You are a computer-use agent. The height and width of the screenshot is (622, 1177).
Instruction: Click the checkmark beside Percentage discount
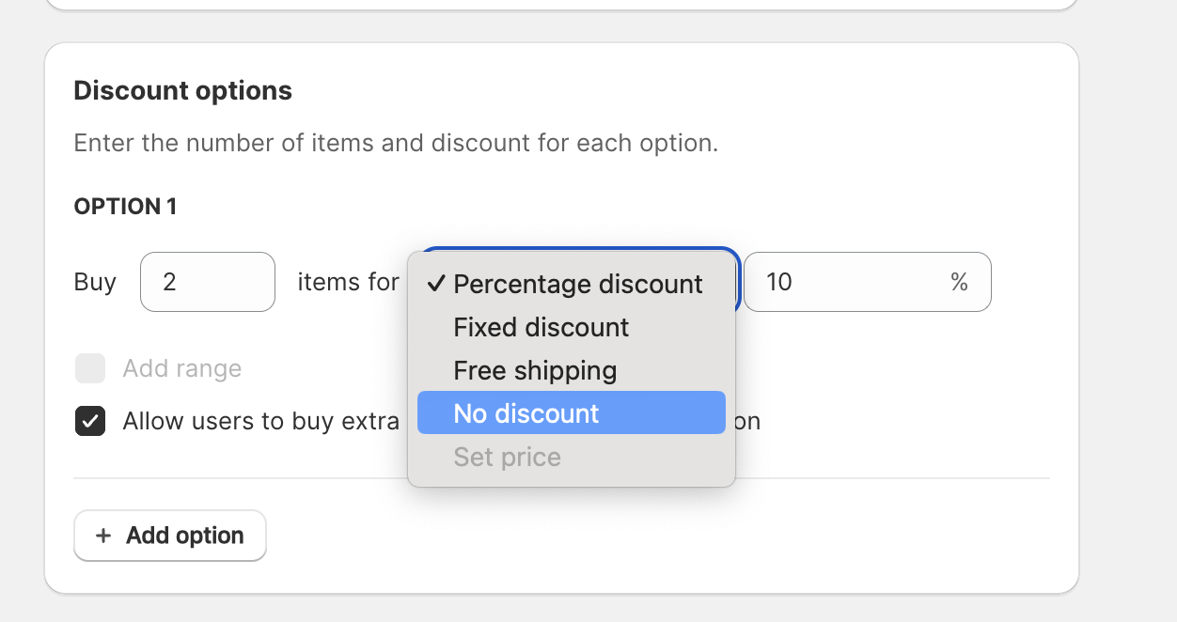coord(435,284)
